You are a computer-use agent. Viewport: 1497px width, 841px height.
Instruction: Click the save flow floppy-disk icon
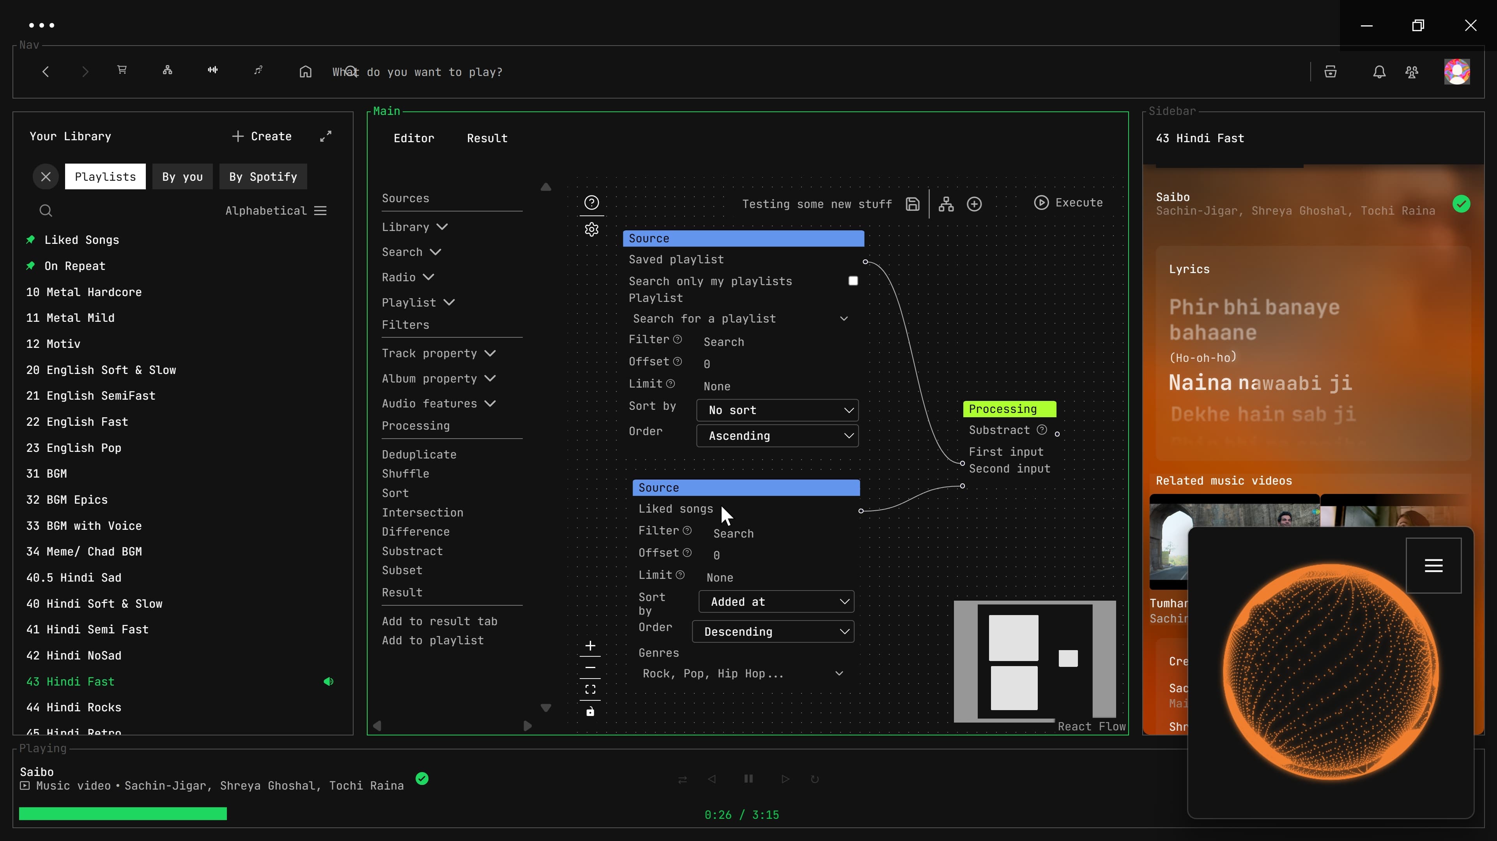point(912,204)
